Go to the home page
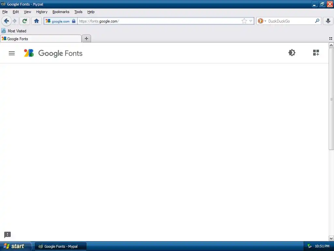The width and height of the screenshot is (334, 251). click(37, 21)
